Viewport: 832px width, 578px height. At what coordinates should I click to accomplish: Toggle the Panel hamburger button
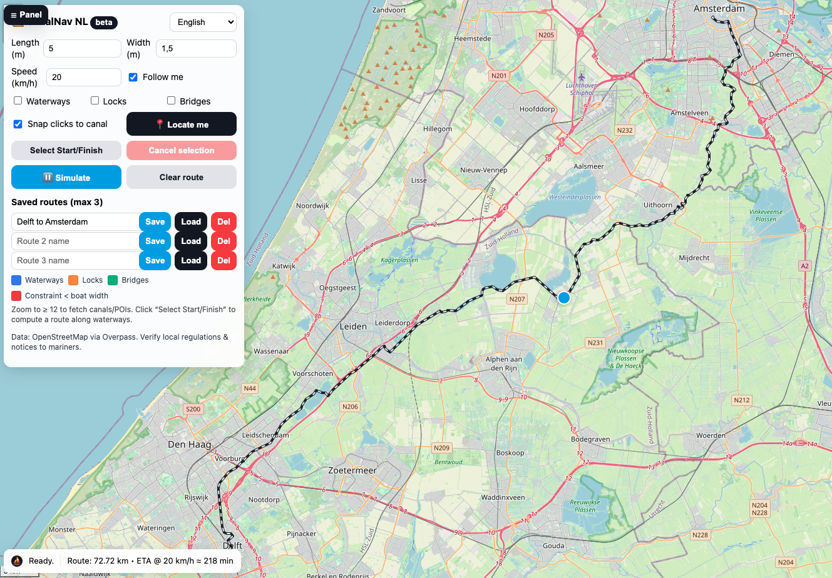(x=26, y=14)
